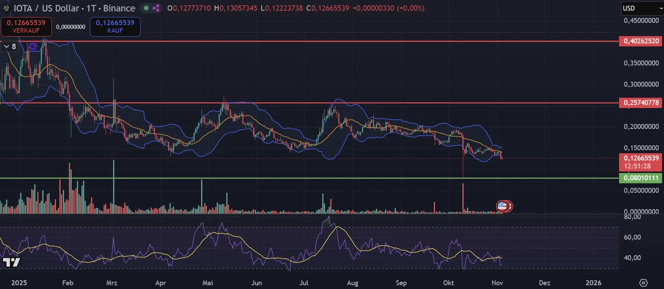Click the IOTA coin logo icon

point(6,8)
